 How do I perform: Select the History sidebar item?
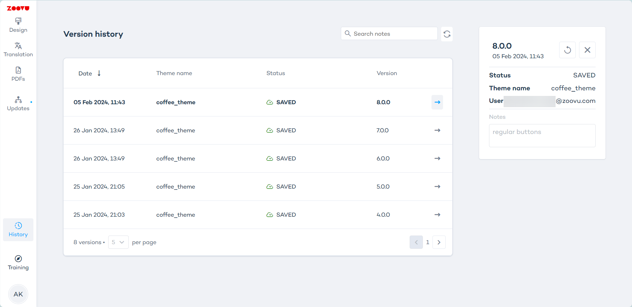[x=18, y=230]
